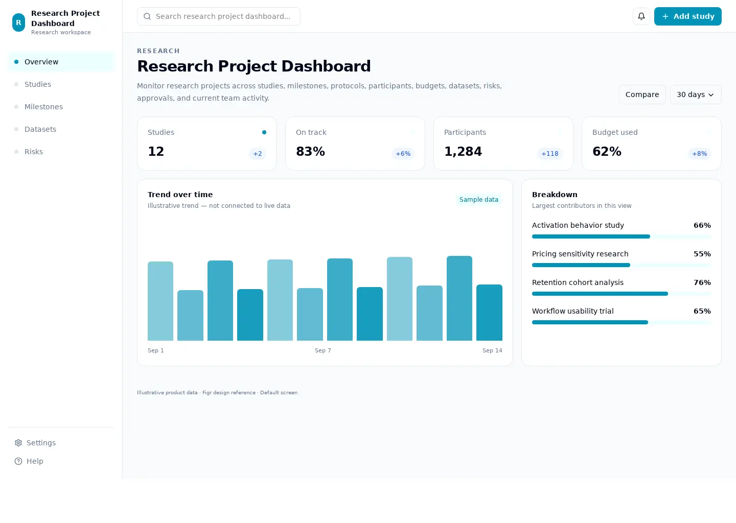Image resolution: width=736 pixels, height=523 pixels.
Task: Click the first bar above Sep 1
Action: (x=160, y=301)
